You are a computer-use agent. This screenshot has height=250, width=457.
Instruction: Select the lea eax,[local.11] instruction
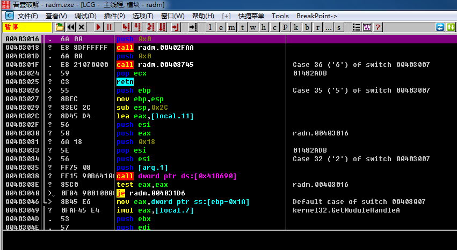tap(155, 116)
